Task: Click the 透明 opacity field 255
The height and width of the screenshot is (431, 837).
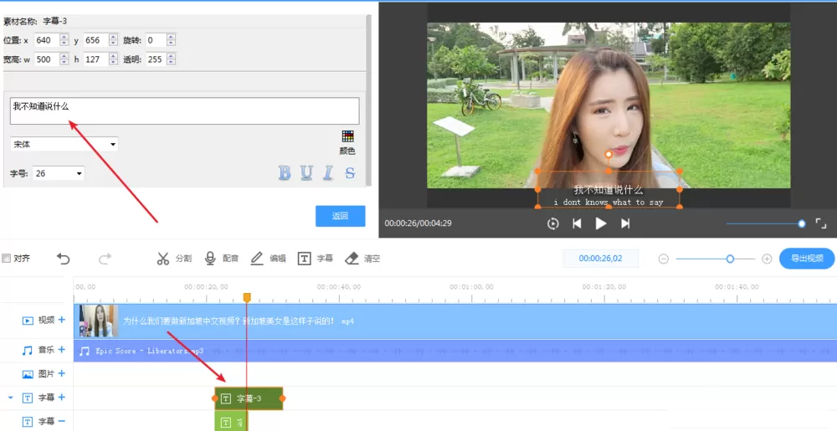Action: (156, 59)
